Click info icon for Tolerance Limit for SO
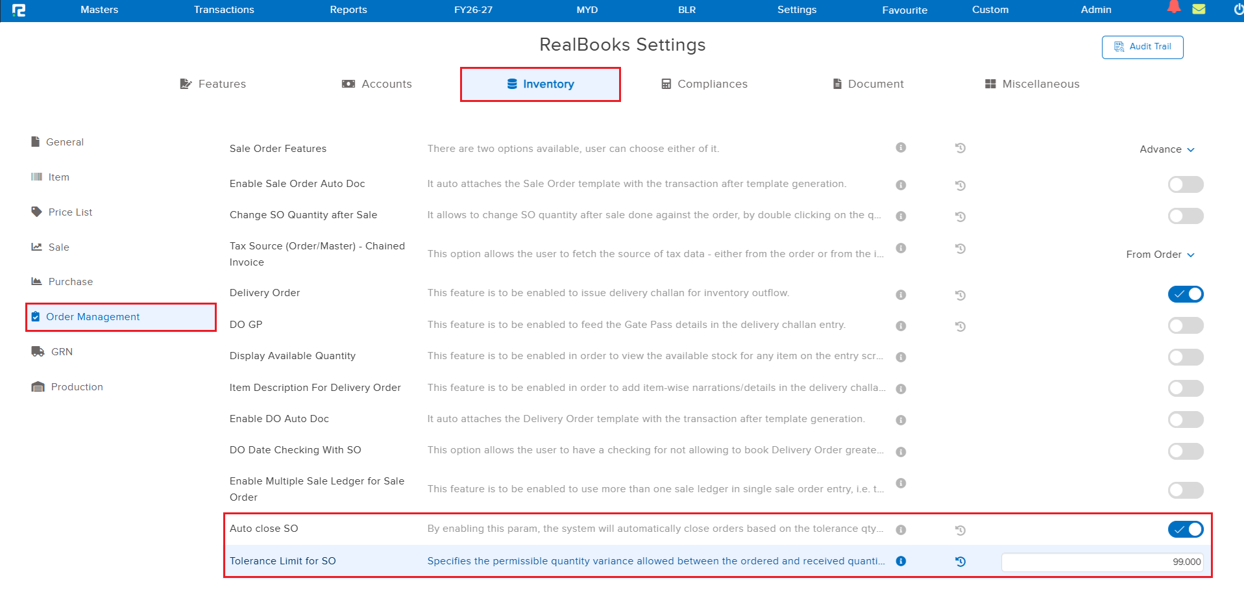 click(901, 561)
